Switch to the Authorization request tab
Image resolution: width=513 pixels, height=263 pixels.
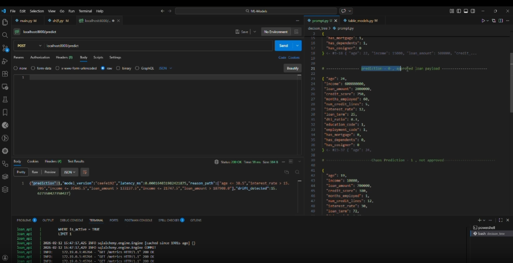click(x=40, y=57)
